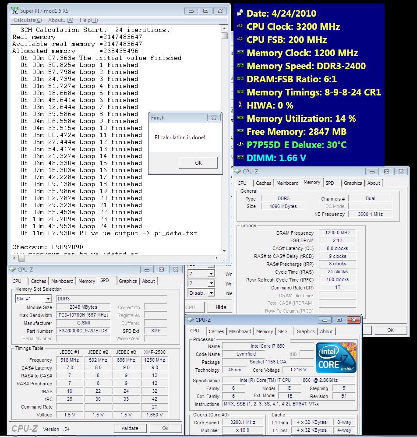
Task: Open the About... menu in Super PI
Action: pos(60,20)
